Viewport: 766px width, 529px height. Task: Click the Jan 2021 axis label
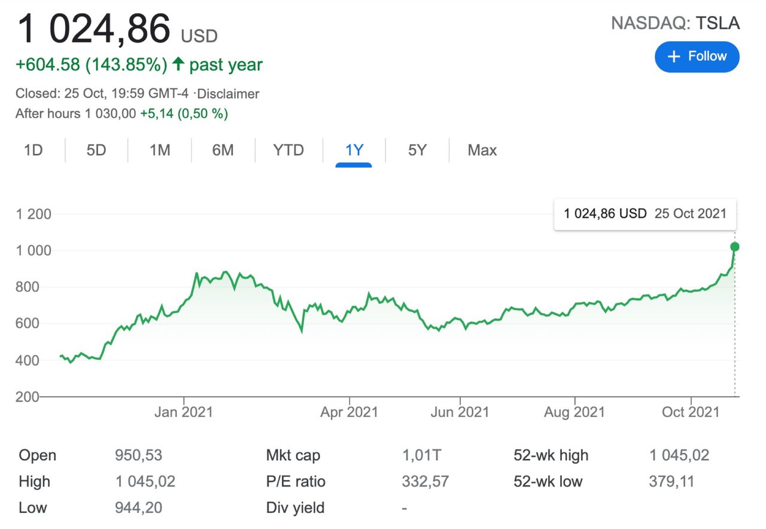184,412
